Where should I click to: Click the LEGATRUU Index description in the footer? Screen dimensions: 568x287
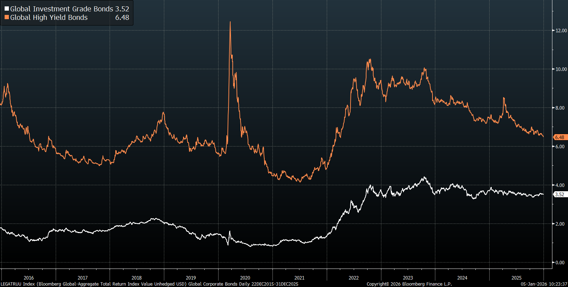[x=149, y=284]
